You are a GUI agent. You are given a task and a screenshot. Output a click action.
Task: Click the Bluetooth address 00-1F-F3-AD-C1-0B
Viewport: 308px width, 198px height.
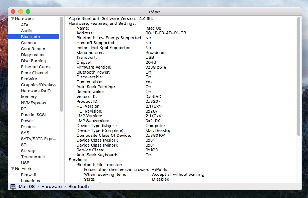(166, 33)
